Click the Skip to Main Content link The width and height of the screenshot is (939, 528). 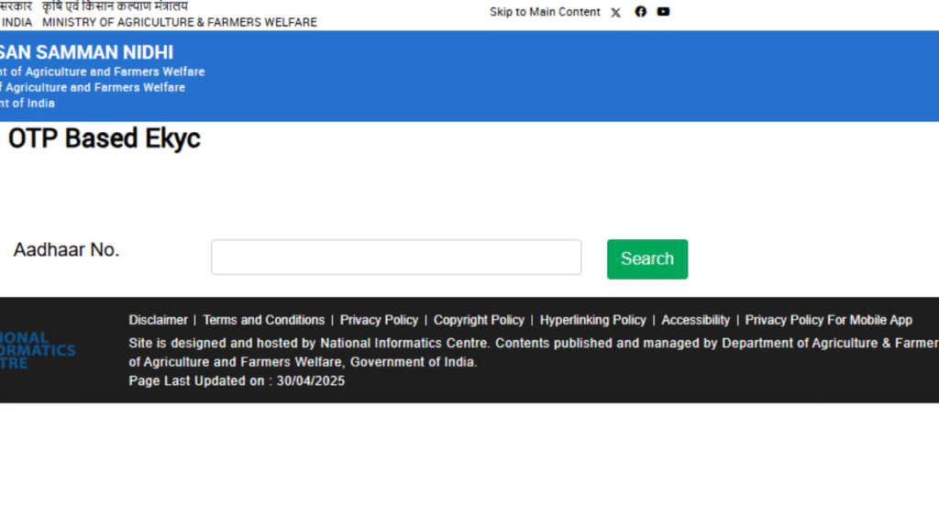(x=545, y=12)
